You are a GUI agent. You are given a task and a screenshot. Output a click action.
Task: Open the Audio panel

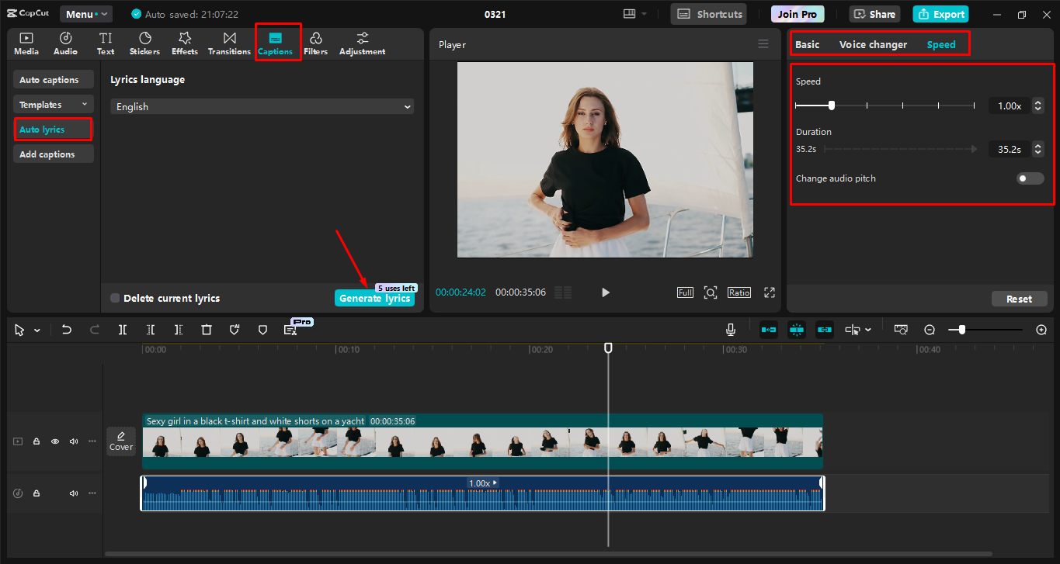(x=65, y=43)
